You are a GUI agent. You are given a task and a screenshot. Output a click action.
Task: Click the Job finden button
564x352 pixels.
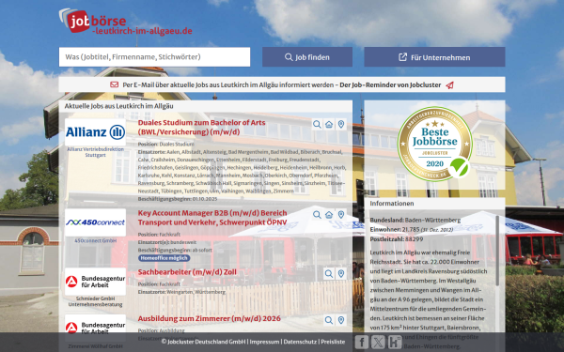(307, 57)
